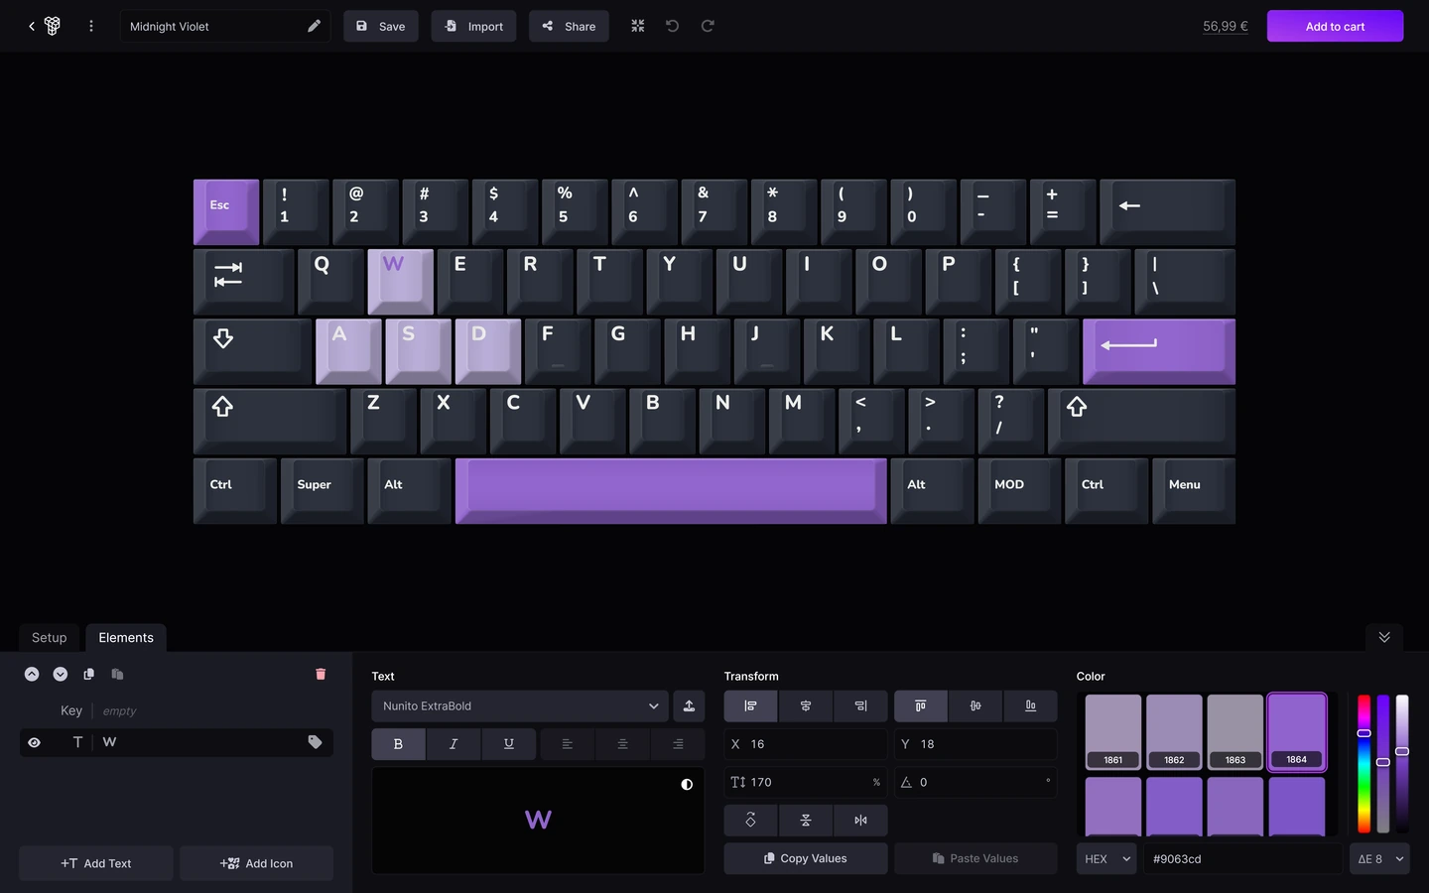Flip the text vertically

(x=806, y=821)
